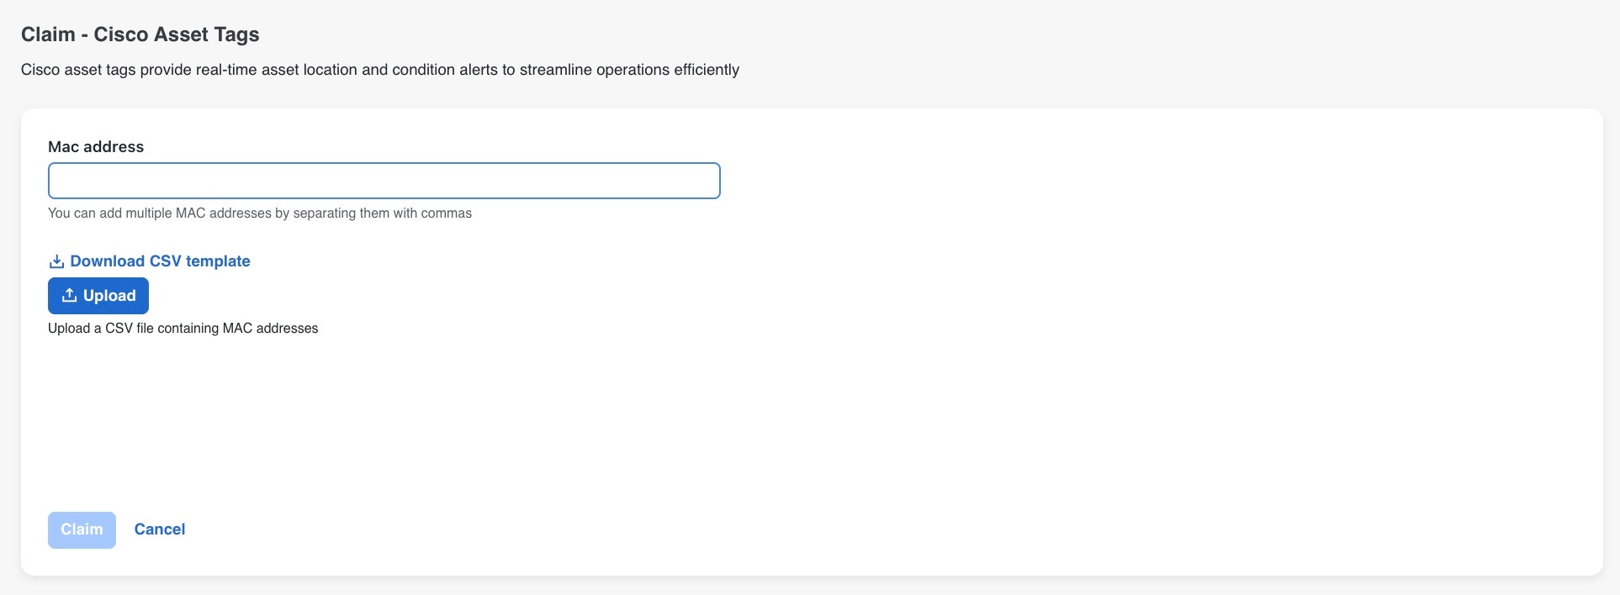
Task: Click the Cisco asset tags description sentence
Action: 380,70
